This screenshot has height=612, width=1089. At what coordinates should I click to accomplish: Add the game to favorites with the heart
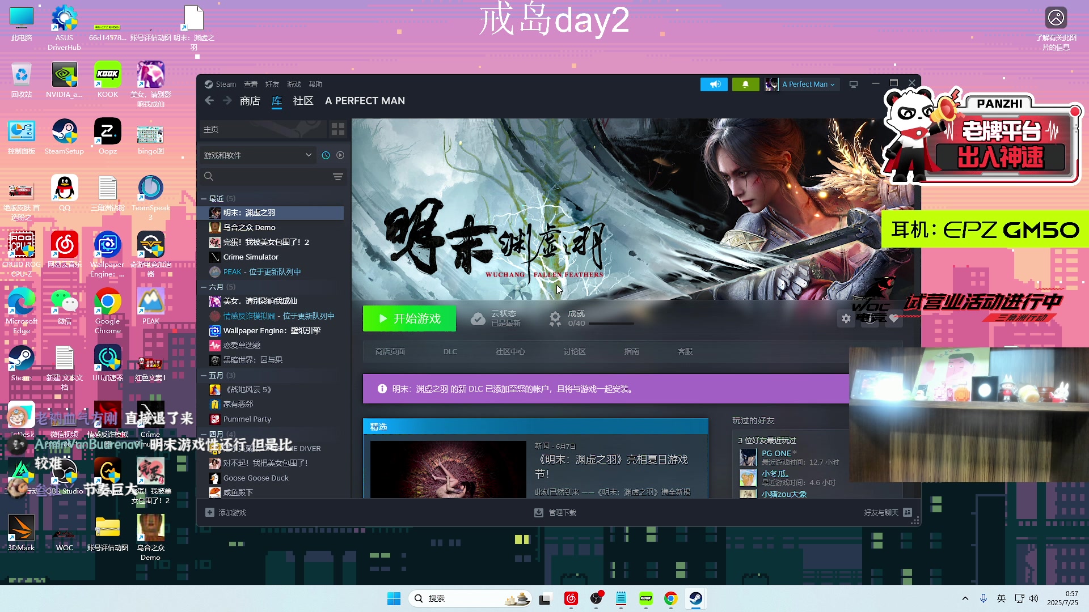click(894, 318)
